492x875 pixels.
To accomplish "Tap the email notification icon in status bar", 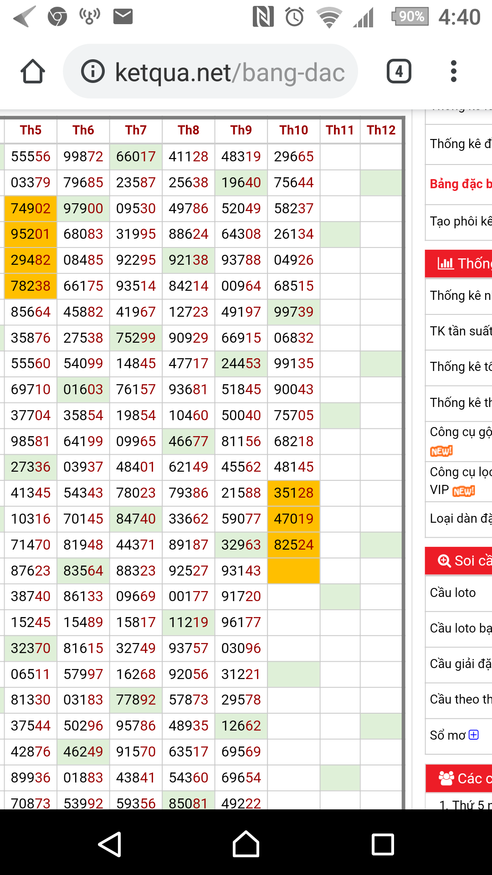I will 123,17.
